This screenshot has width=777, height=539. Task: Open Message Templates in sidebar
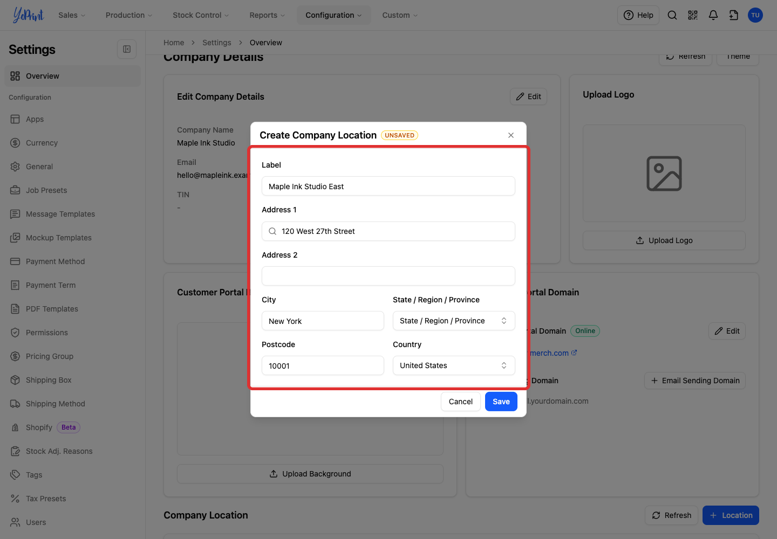click(72, 214)
